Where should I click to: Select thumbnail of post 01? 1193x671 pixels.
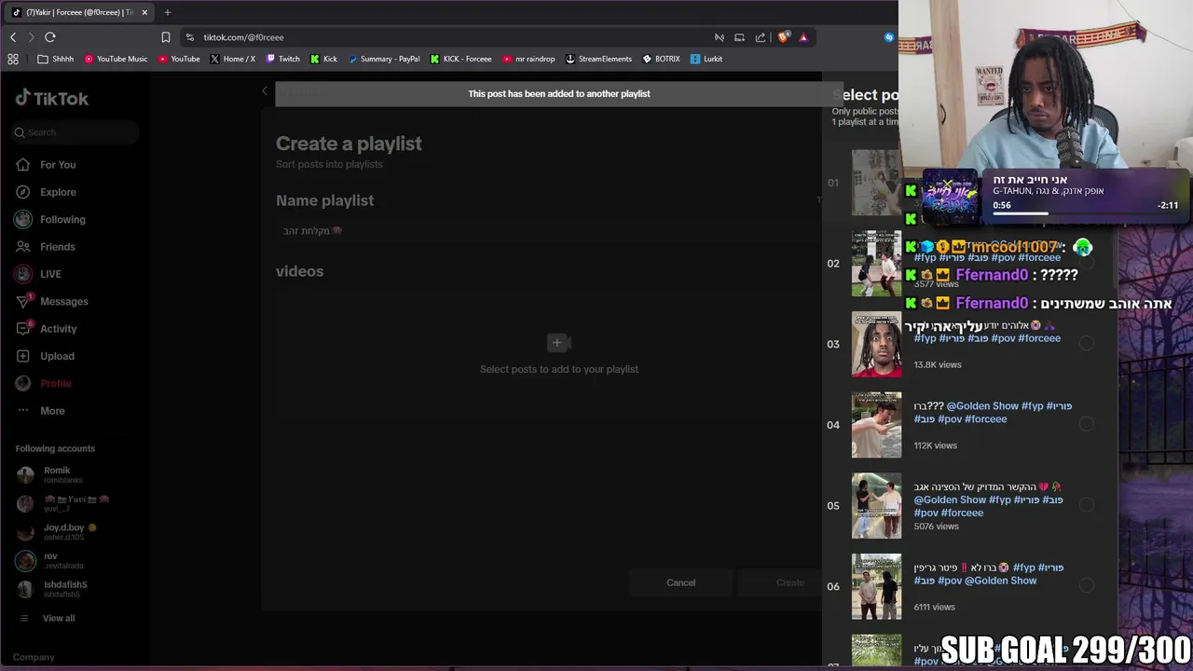click(875, 183)
